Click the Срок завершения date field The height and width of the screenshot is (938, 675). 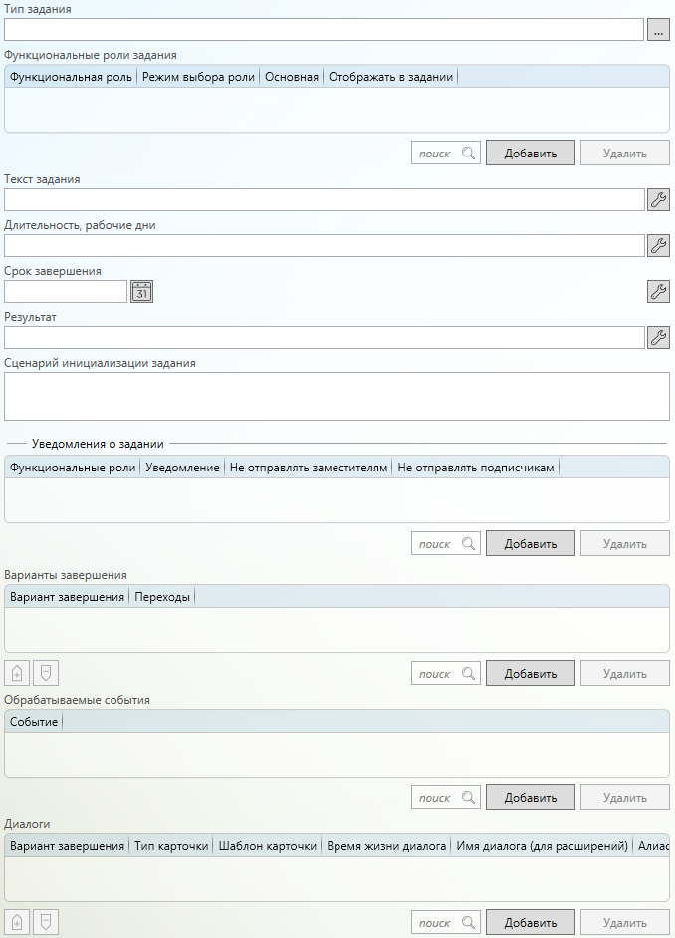pos(66,291)
